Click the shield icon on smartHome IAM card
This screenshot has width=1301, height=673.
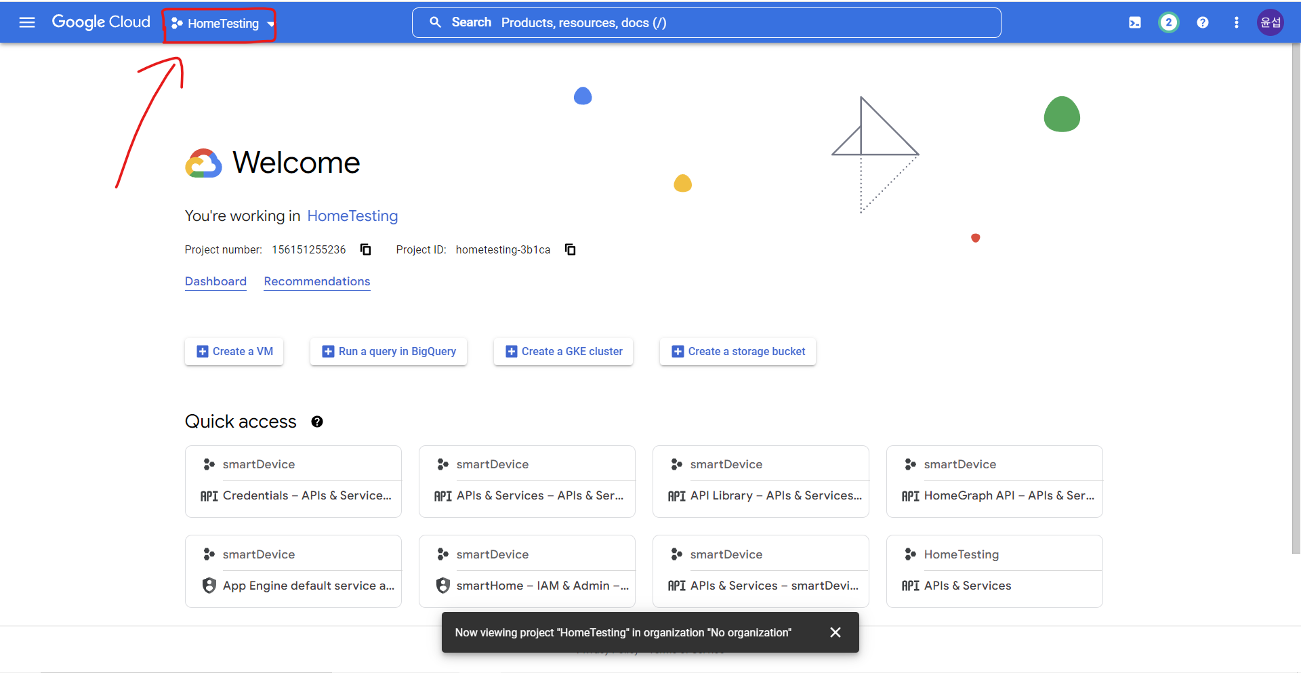click(x=443, y=586)
